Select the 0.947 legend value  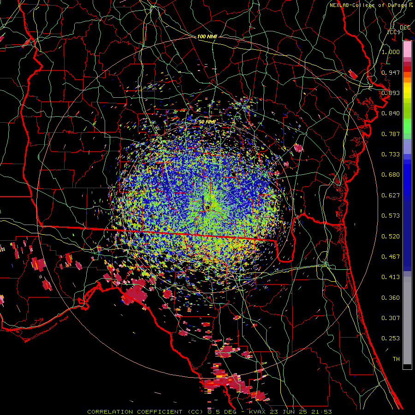tap(391, 72)
